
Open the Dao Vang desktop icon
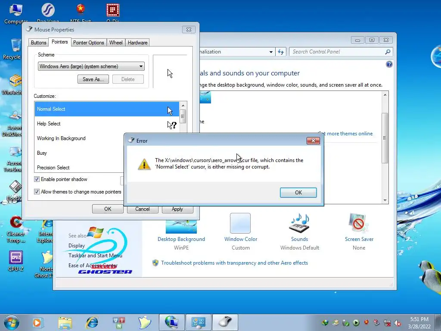coord(48,13)
